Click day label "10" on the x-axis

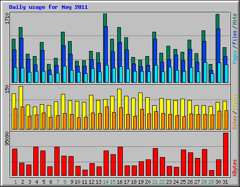point(77,182)
